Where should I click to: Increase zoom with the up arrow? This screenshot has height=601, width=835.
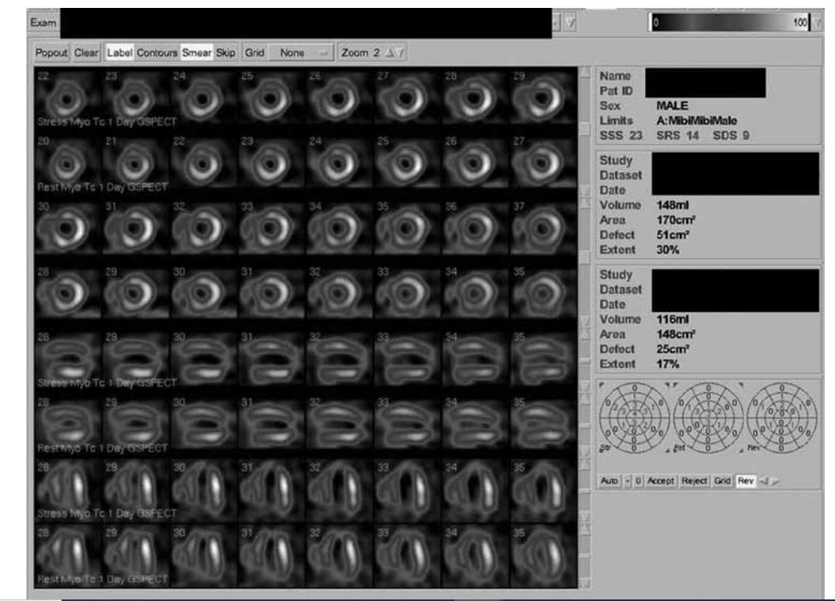389,53
